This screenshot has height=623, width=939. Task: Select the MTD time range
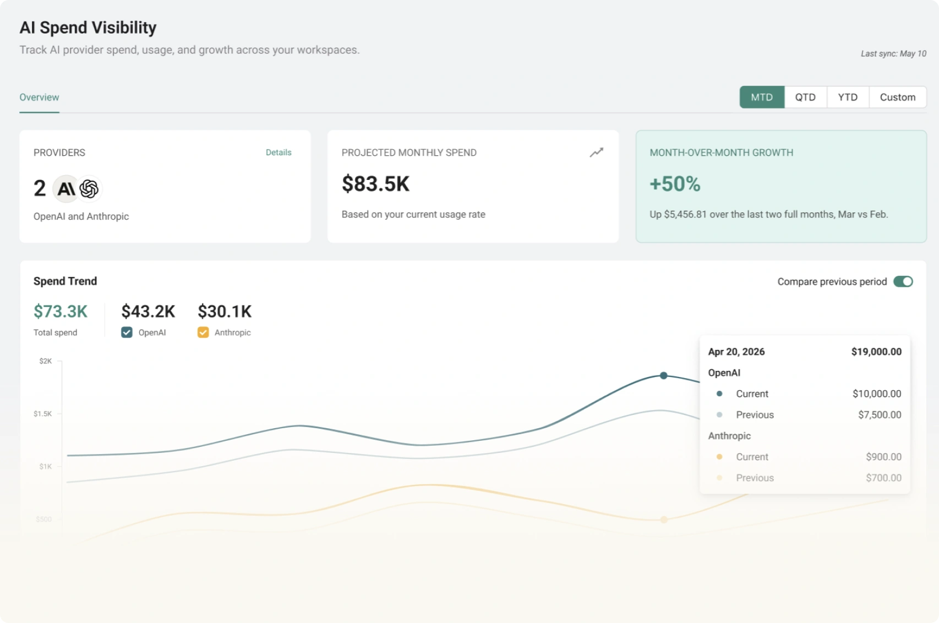tap(762, 97)
